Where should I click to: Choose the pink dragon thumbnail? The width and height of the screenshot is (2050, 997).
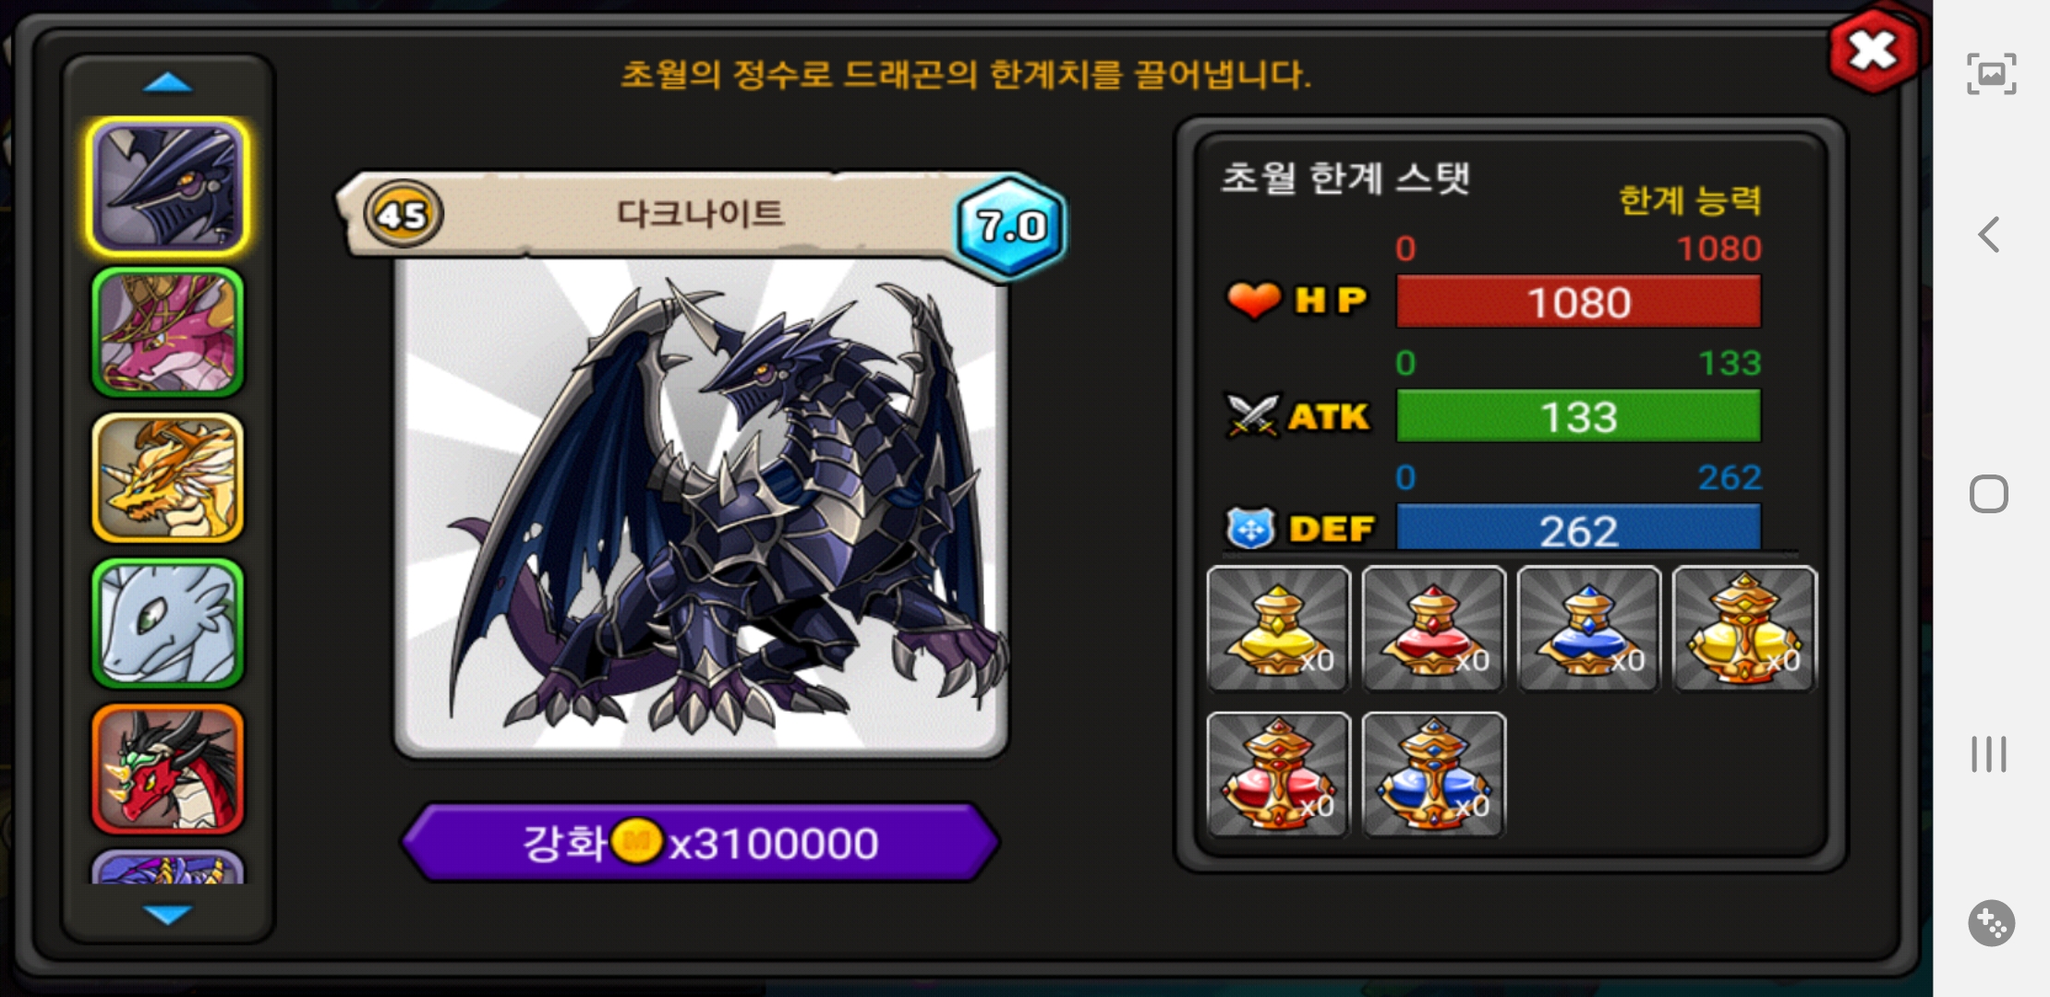(x=168, y=332)
